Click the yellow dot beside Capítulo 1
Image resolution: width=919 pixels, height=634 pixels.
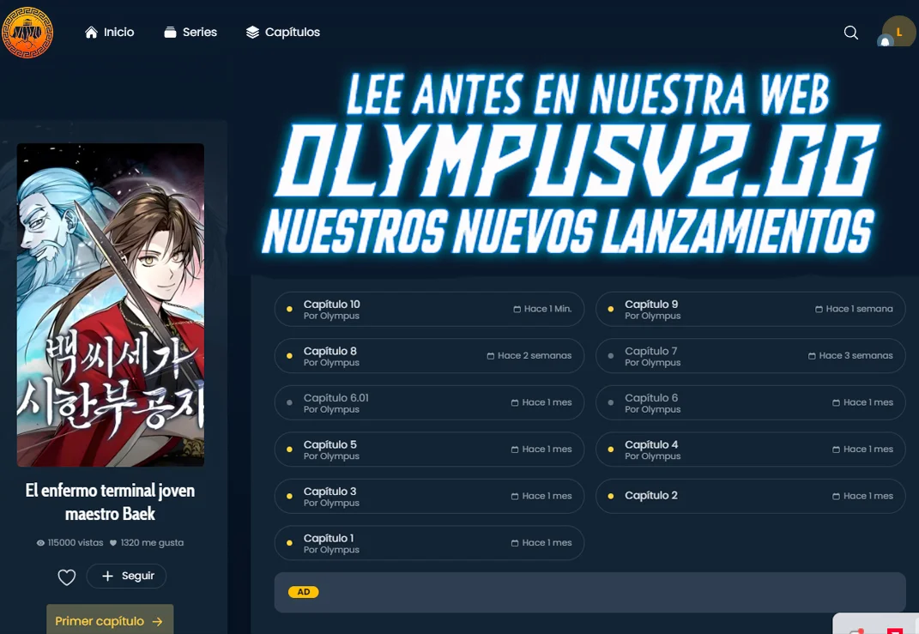(289, 543)
